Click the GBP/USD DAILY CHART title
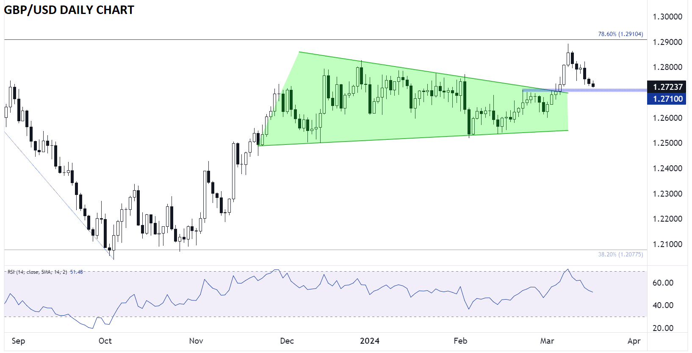The height and width of the screenshot is (353, 692). click(x=69, y=10)
